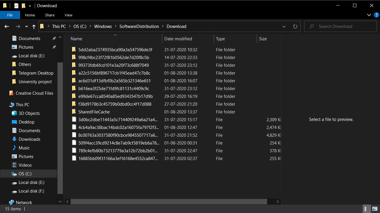Open the Help question mark icon
380x213 pixels.
(376, 15)
